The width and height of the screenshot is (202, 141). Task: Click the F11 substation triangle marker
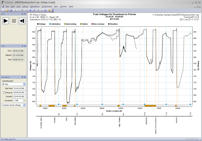(x=166, y=104)
